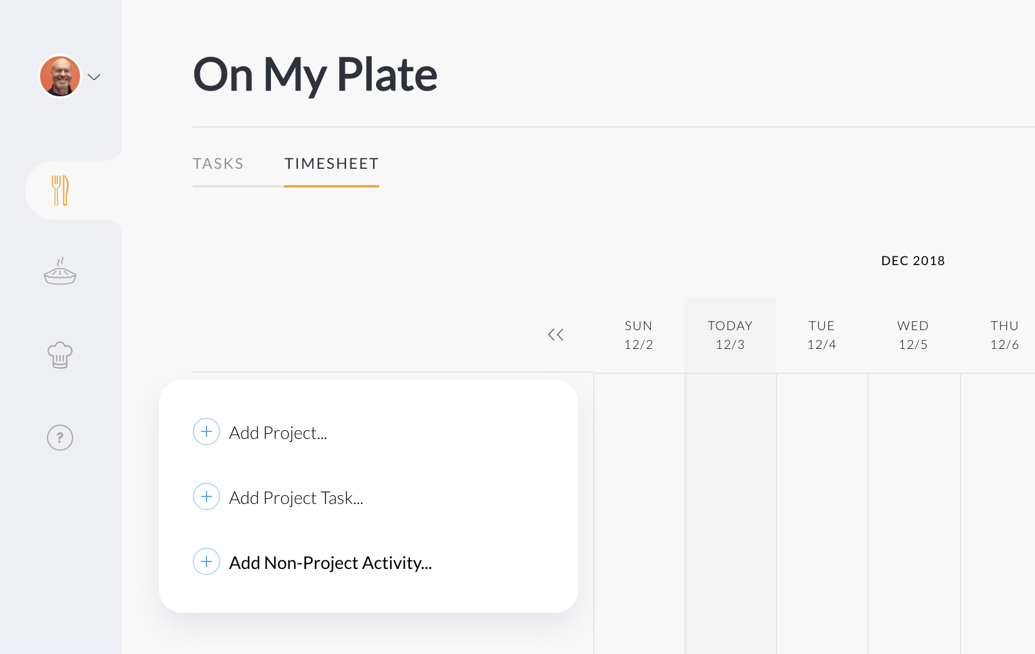The height and width of the screenshot is (654, 1035).
Task: Select the THU 12/6 column header
Action: (x=1004, y=335)
